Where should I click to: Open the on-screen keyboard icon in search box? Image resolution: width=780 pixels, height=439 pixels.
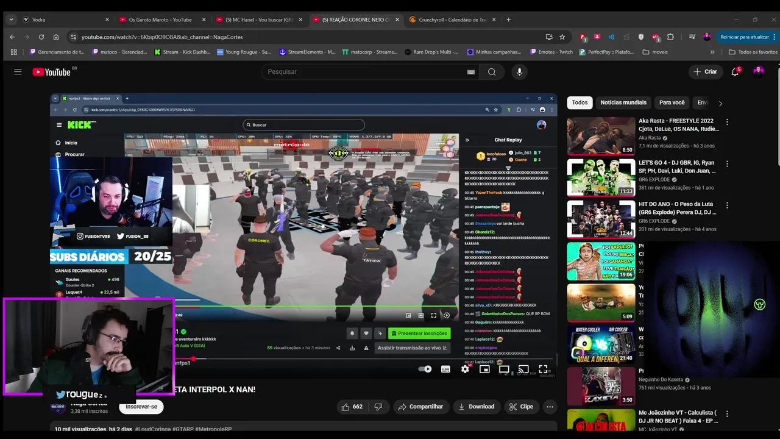[x=470, y=72]
